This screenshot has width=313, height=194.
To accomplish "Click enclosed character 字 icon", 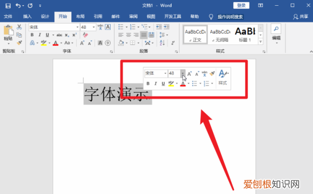I will (108, 43).
